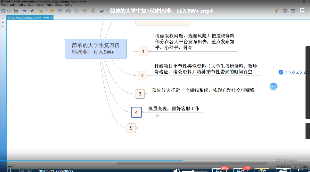
Task: Click the sheet tab 画布 1
Action: pyautogui.click(x=10, y=167)
